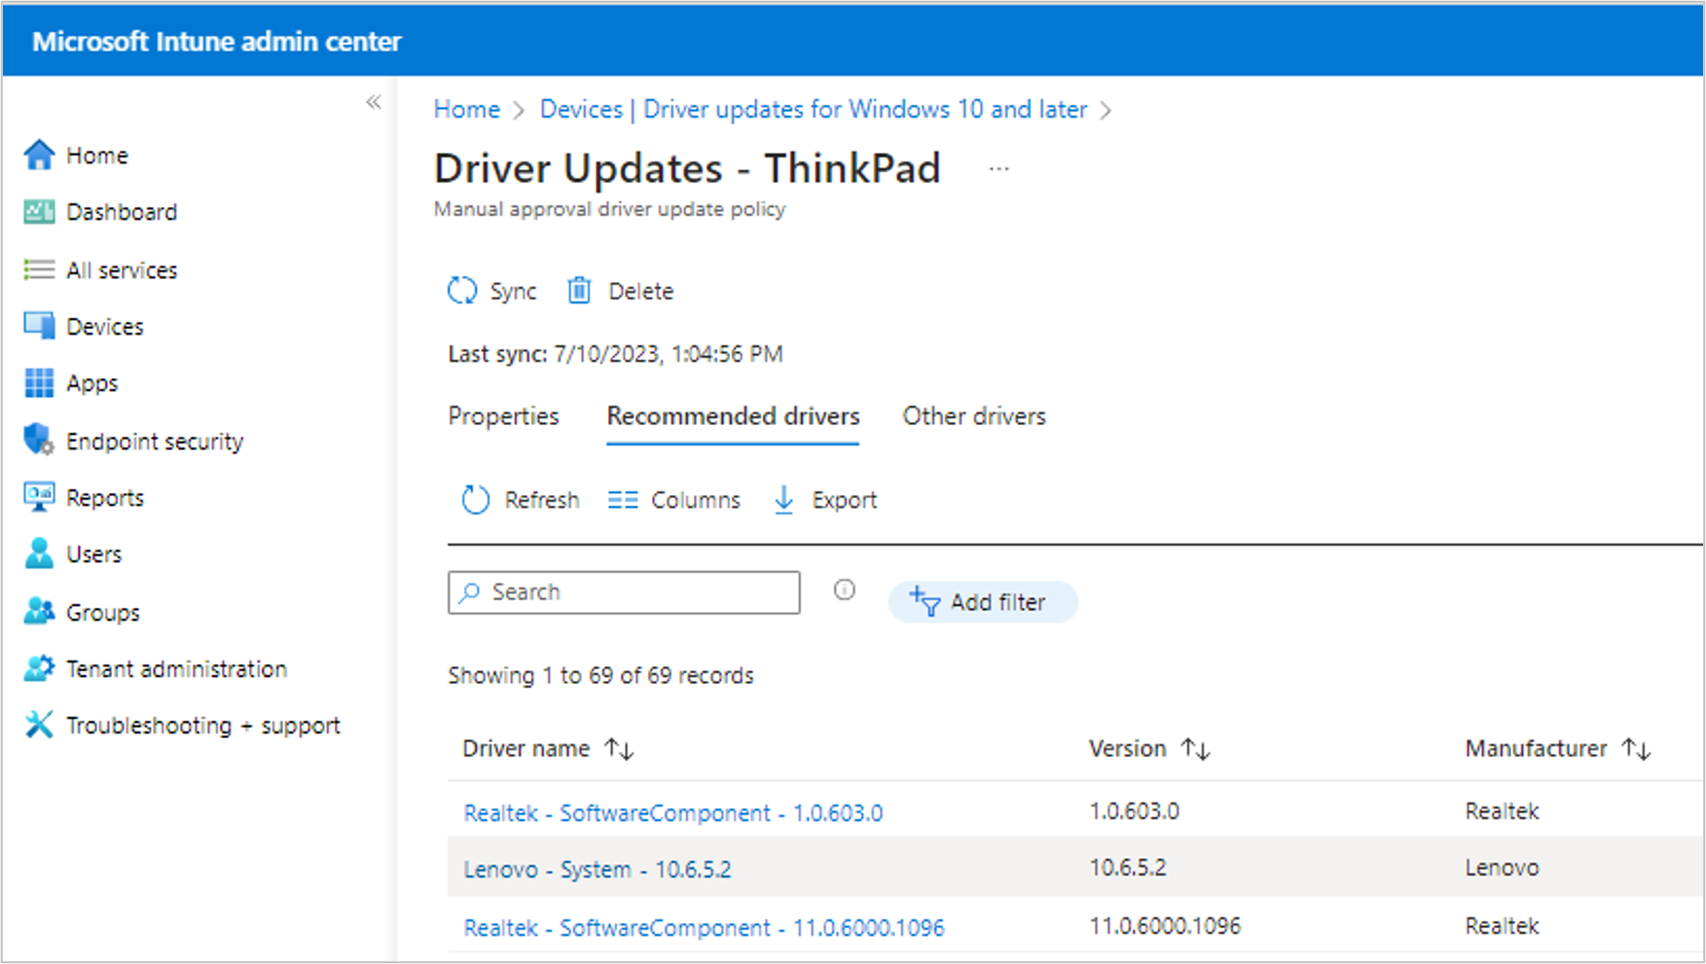The width and height of the screenshot is (1706, 964).
Task: Open Devices Driver updates breadcrumb link
Action: coord(814,109)
